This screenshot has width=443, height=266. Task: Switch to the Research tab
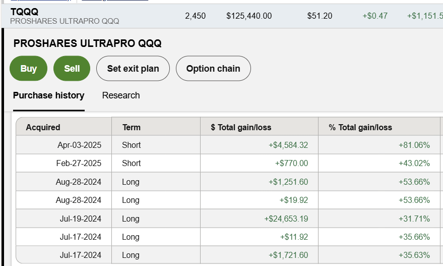pyautogui.click(x=121, y=95)
